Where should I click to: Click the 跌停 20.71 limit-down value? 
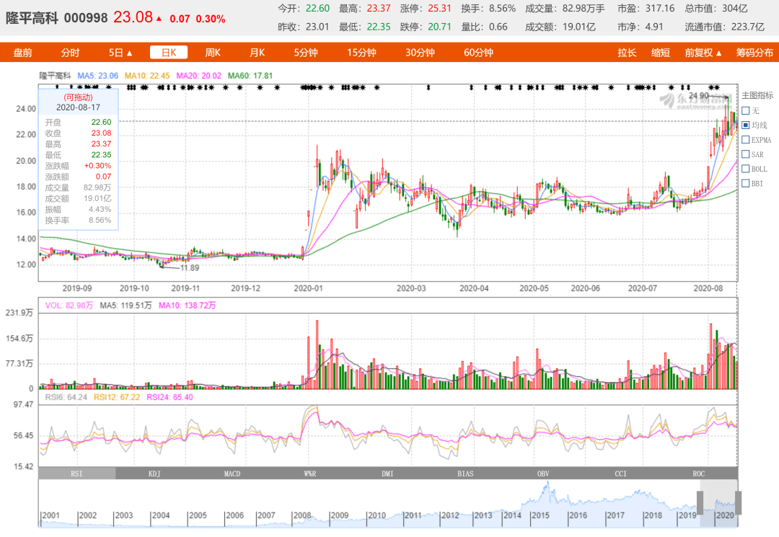[440, 27]
